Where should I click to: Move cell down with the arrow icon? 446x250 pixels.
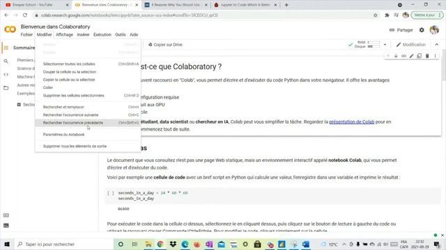click(x=396, y=56)
